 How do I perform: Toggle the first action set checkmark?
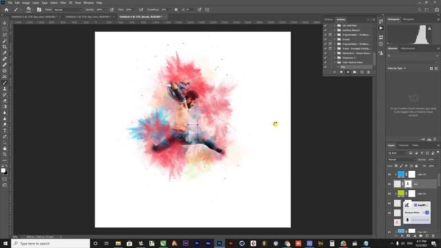point(325,25)
